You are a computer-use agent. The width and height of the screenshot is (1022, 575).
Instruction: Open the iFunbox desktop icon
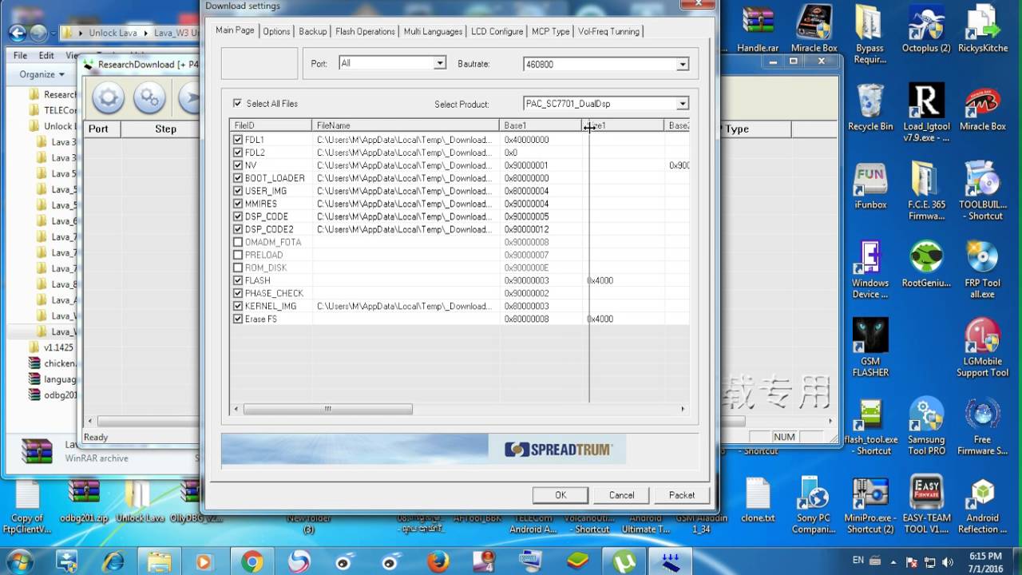[x=870, y=185]
